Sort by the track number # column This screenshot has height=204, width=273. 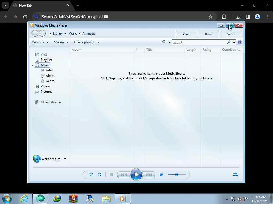(139, 50)
